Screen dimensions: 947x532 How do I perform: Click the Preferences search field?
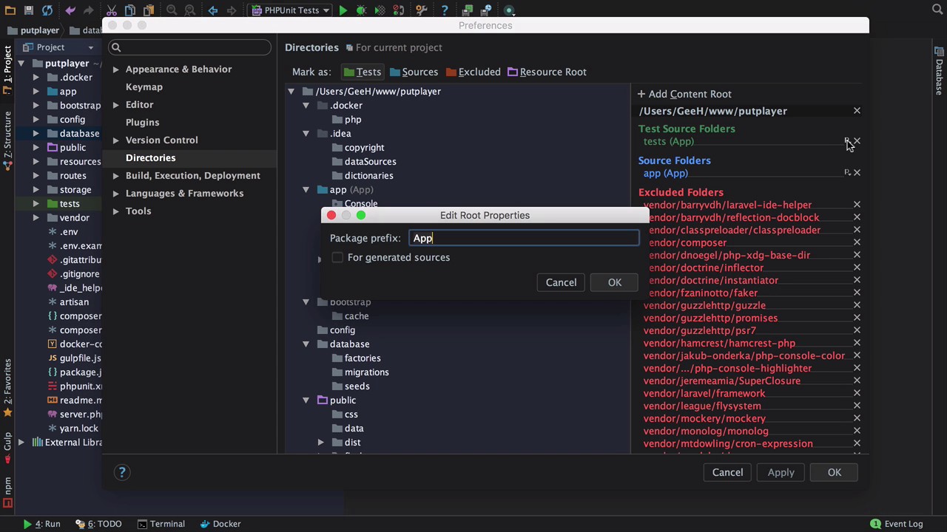189,47
